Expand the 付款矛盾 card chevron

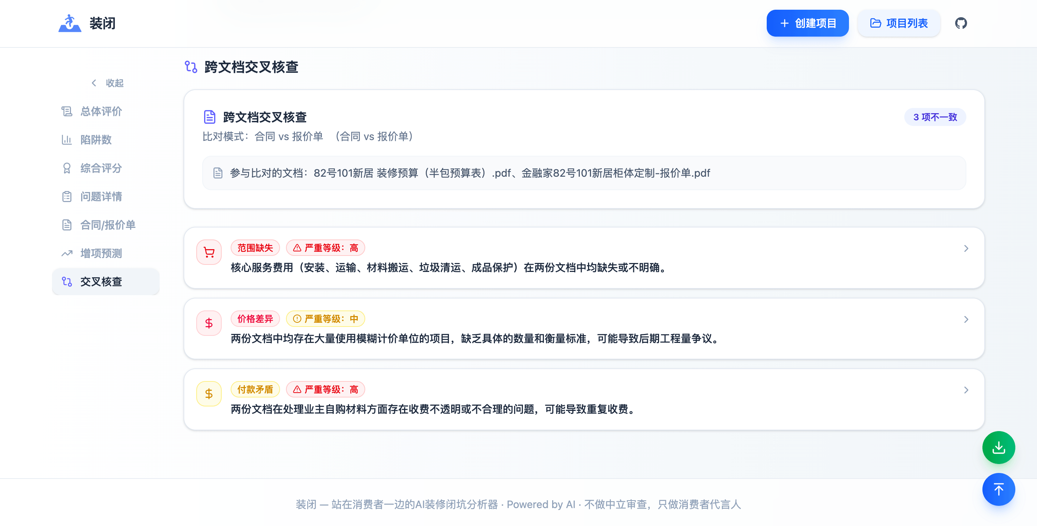(x=966, y=390)
